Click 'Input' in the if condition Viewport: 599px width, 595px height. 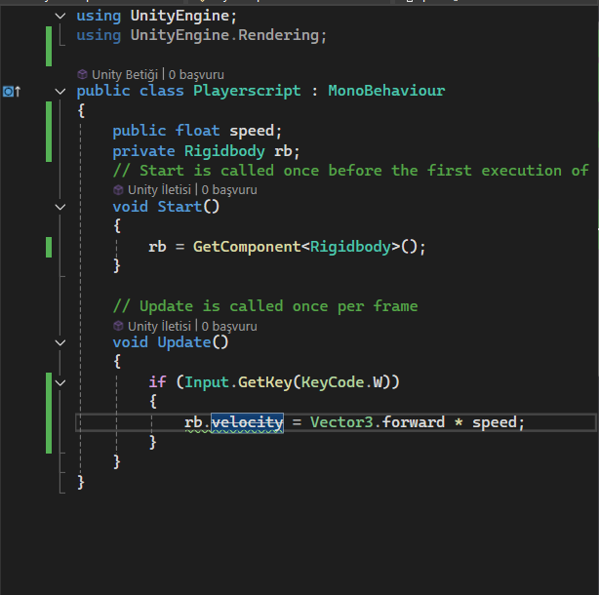(x=207, y=382)
